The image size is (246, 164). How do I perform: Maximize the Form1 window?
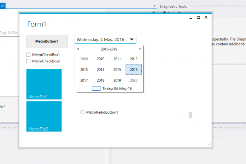[x=198, y=17]
